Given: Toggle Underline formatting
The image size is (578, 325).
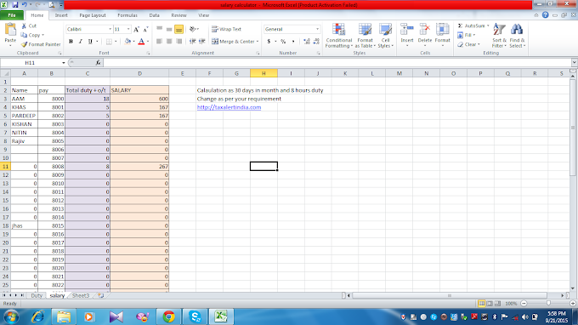Looking at the screenshot, I should click(x=90, y=42).
